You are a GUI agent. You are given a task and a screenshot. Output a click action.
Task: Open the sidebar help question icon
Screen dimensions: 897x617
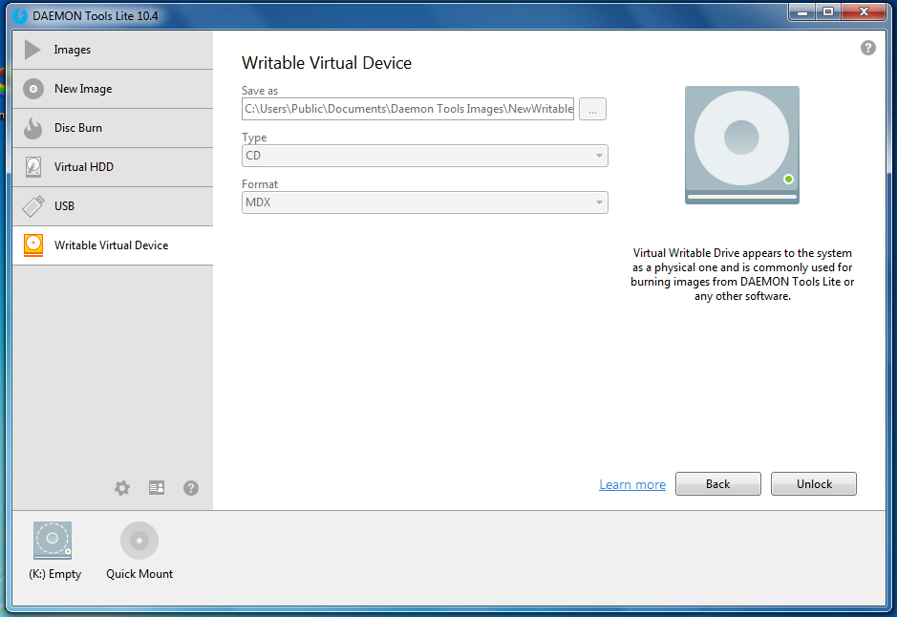tap(190, 488)
